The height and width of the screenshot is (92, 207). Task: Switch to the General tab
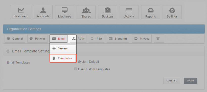(x=15, y=39)
